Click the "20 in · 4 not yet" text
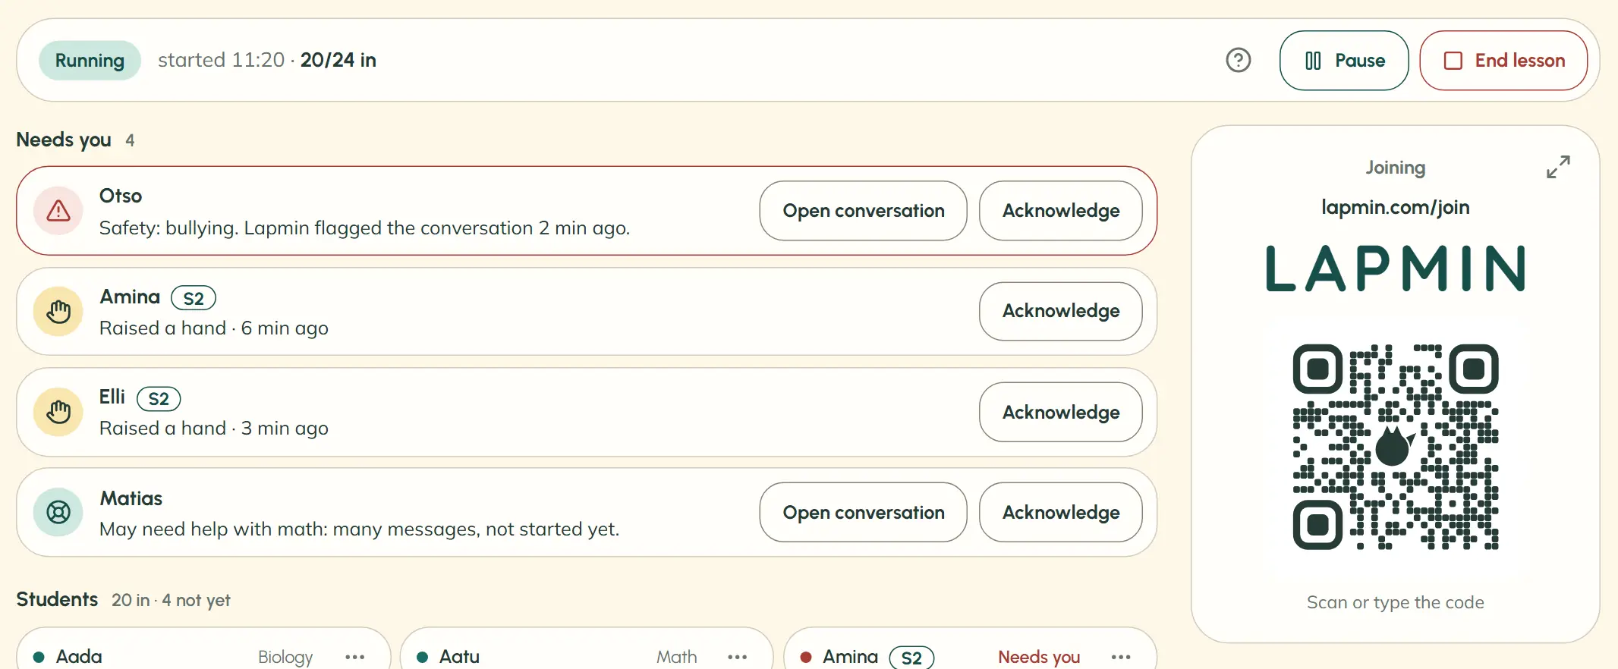1618x669 pixels. pyautogui.click(x=171, y=600)
